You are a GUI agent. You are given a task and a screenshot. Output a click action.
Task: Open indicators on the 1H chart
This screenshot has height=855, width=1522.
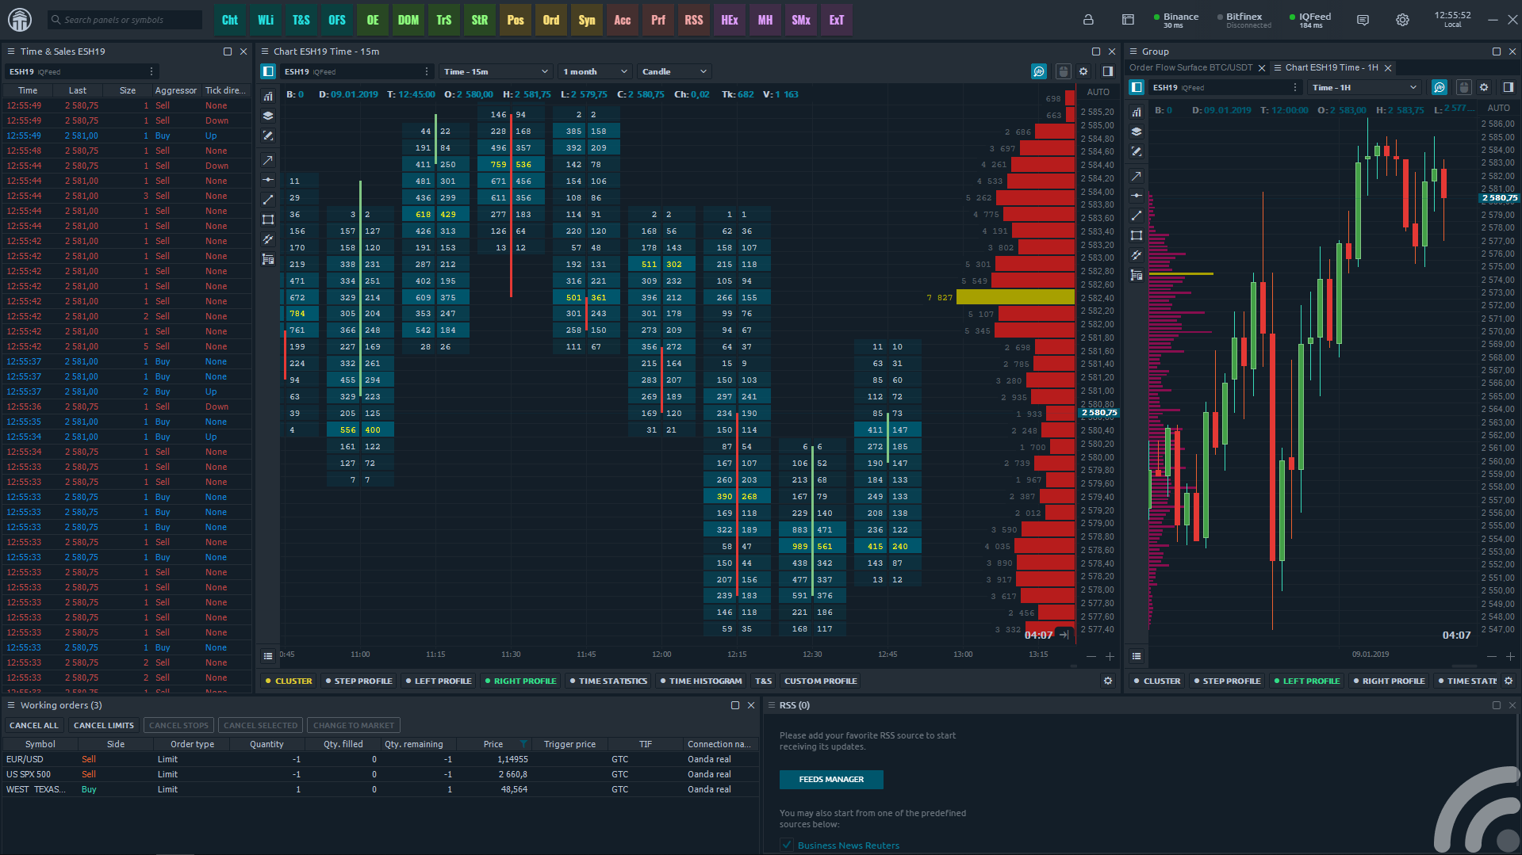1137,112
